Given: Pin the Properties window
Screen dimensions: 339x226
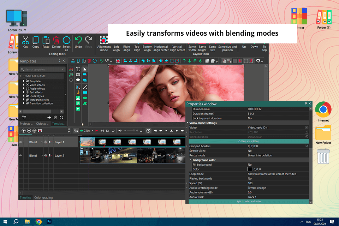Looking at the screenshot, I should click(306, 103).
